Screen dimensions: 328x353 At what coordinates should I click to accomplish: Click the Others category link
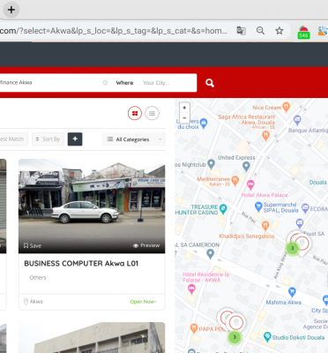click(x=38, y=277)
